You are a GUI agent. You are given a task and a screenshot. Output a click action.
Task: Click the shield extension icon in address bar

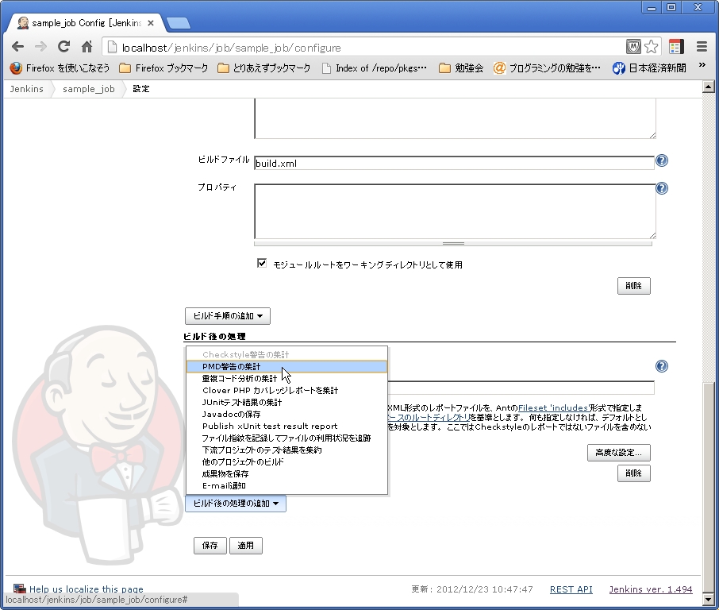[633, 47]
